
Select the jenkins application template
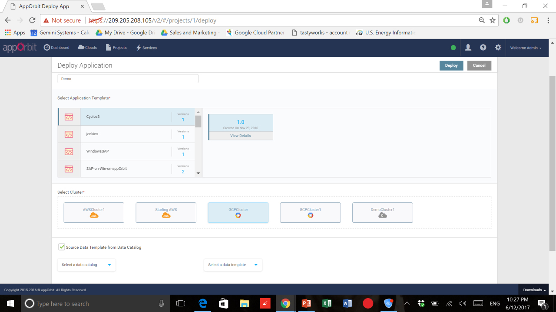[126, 134]
